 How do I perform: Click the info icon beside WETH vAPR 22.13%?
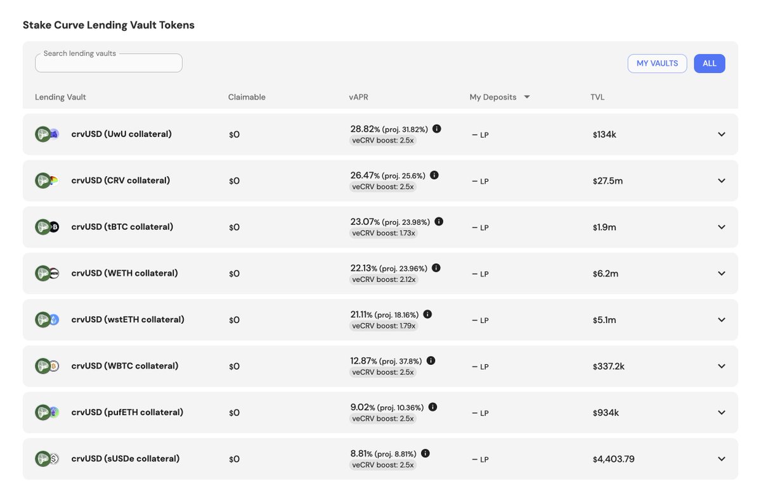[436, 268]
